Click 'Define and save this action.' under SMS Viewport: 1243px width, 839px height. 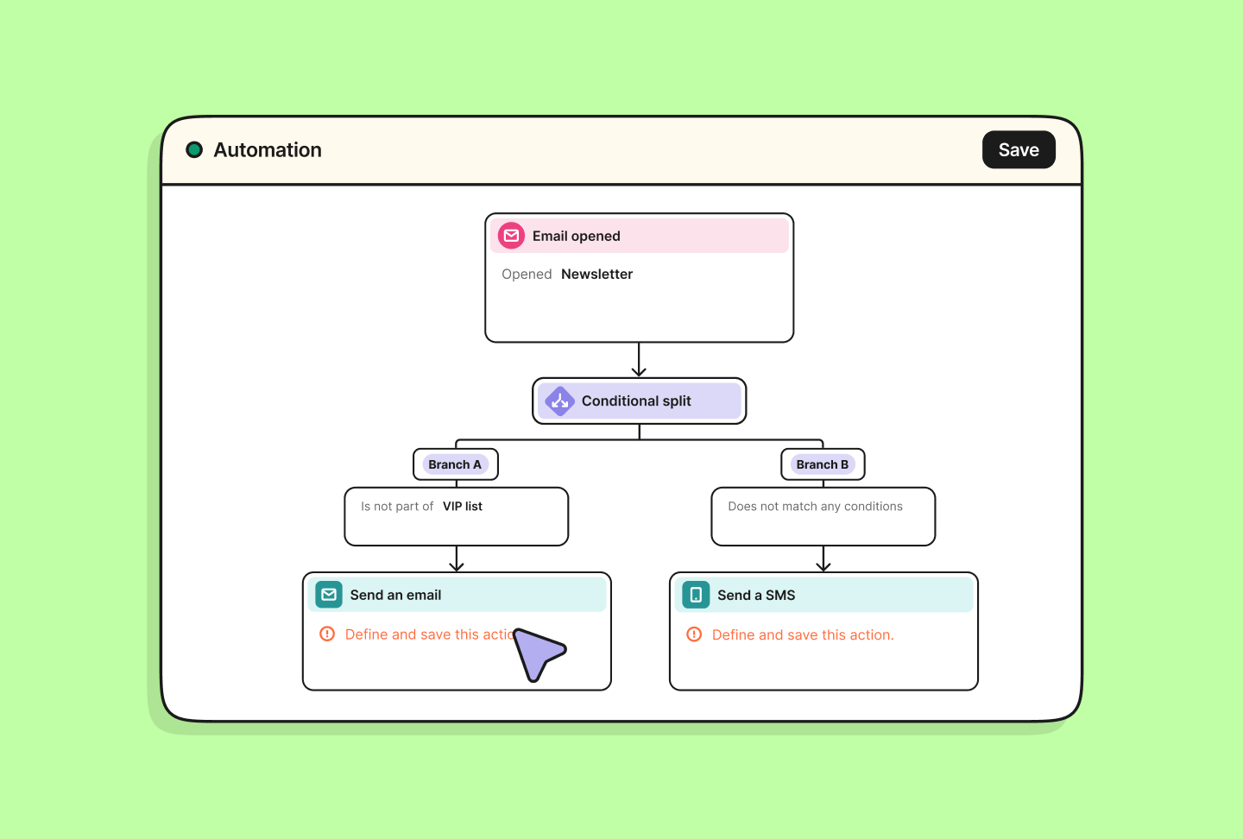click(x=803, y=635)
